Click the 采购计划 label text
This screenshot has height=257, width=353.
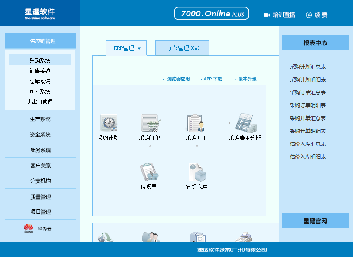tap(108, 138)
